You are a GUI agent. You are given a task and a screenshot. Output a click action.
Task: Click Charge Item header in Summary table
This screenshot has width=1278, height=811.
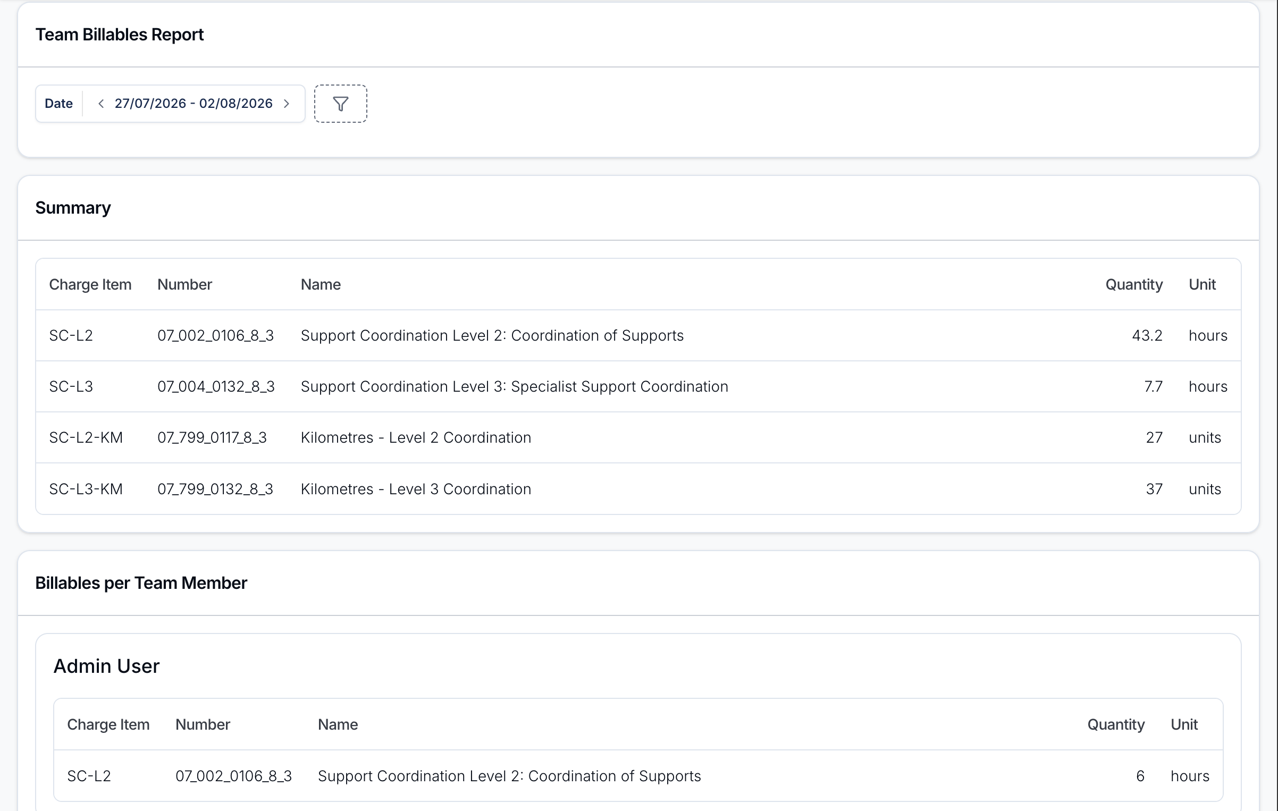point(90,284)
